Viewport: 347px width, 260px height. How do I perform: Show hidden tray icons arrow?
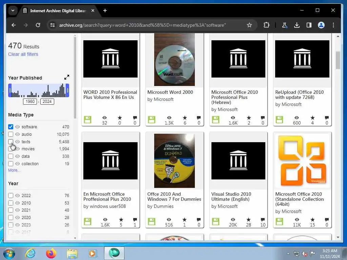[288, 254]
